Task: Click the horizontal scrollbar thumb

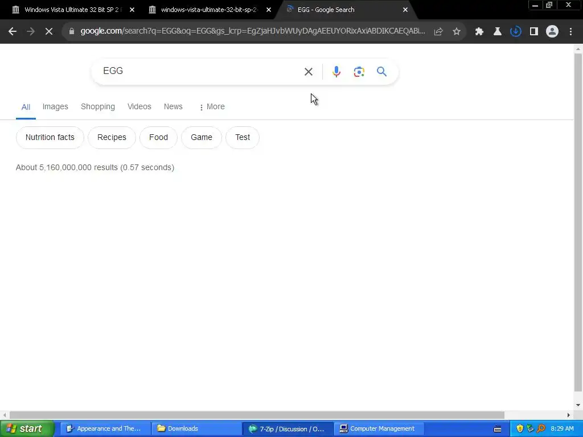Action: tap(257, 415)
